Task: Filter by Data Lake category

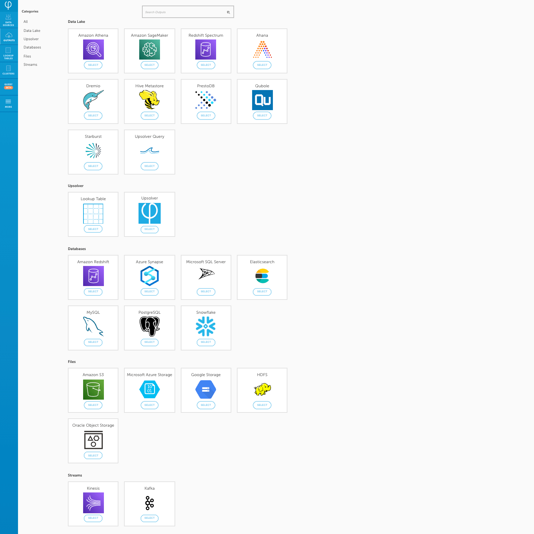Action: (32, 31)
